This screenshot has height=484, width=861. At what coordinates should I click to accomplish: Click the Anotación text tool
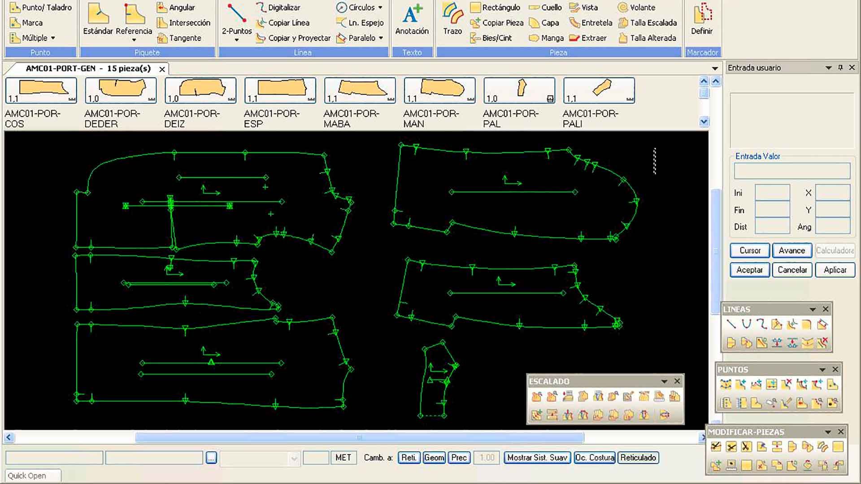pyautogui.click(x=412, y=19)
